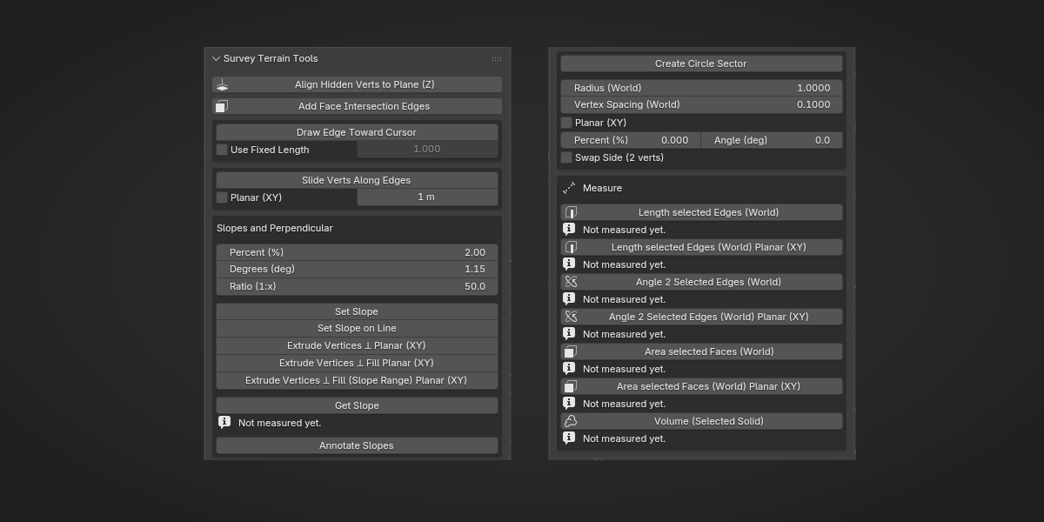The height and width of the screenshot is (522, 1044).
Task: Click the Annotate Slopes button
Action: click(357, 445)
